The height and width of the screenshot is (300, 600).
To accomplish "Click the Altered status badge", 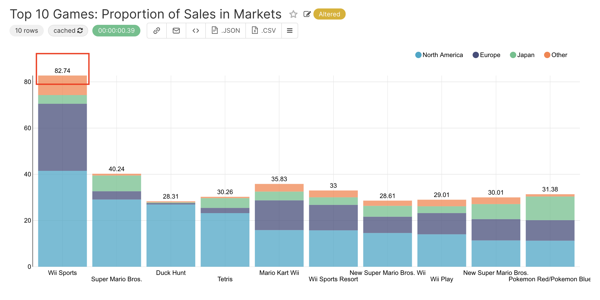I will point(329,14).
